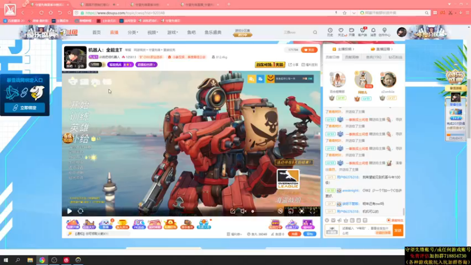Open a new browser tab with plus
Screen dimensions: 471x265
coord(229,5)
